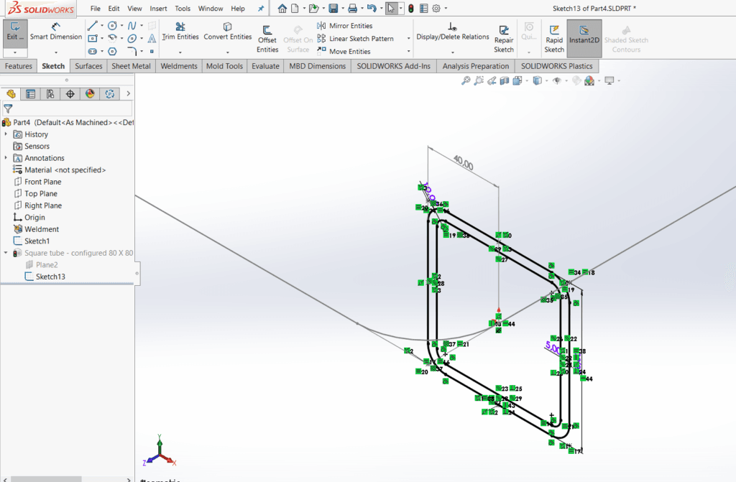Click the Convert Entities icon

(227, 31)
